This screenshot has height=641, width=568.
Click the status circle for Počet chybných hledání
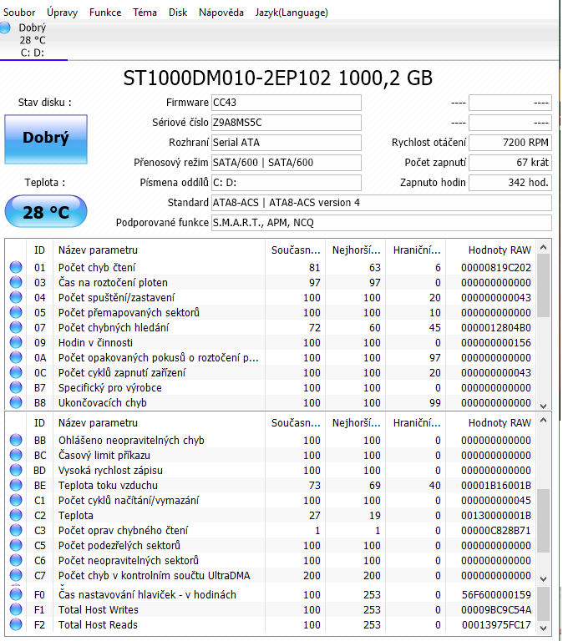16,327
